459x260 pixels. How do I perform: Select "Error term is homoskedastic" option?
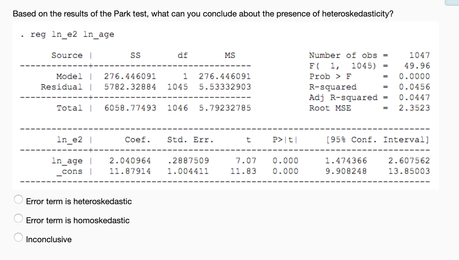pyautogui.click(x=18, y=218)
